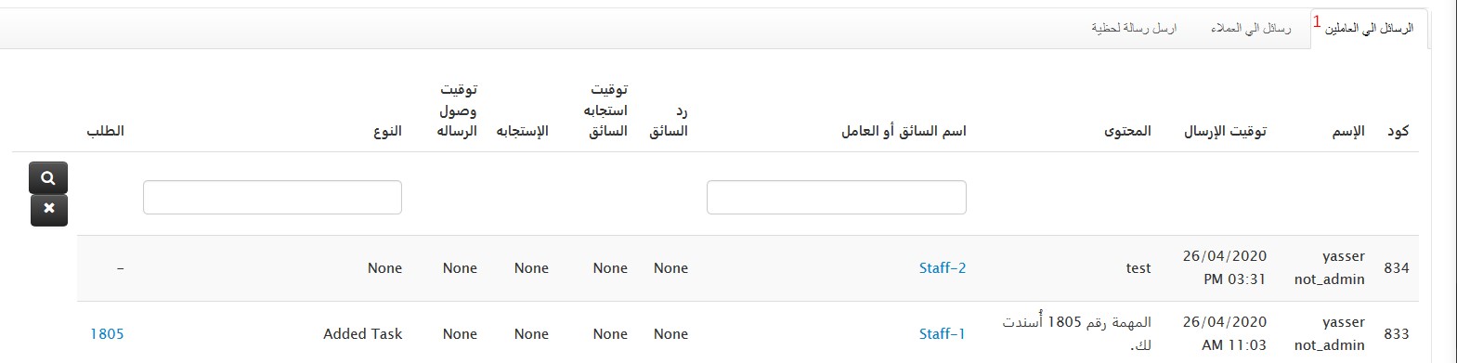Focus the اسم السائق أو العامل filter field
1457x363 pixels.
(x=836, y=197)
